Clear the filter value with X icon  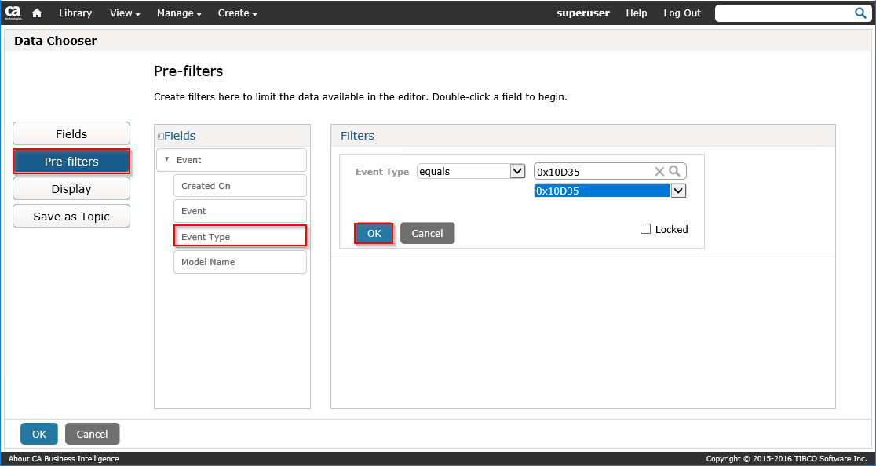click(x=659, y=171)
